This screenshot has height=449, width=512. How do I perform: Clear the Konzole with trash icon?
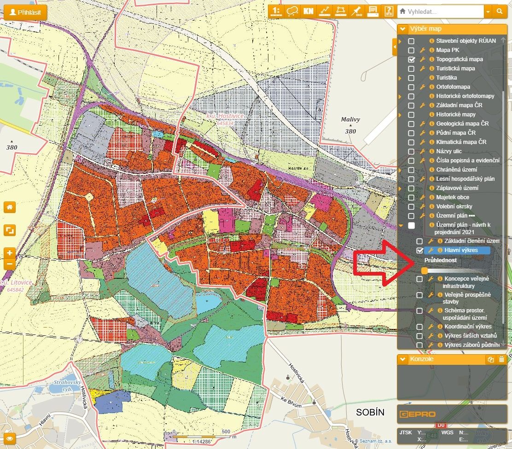[501, 359]
